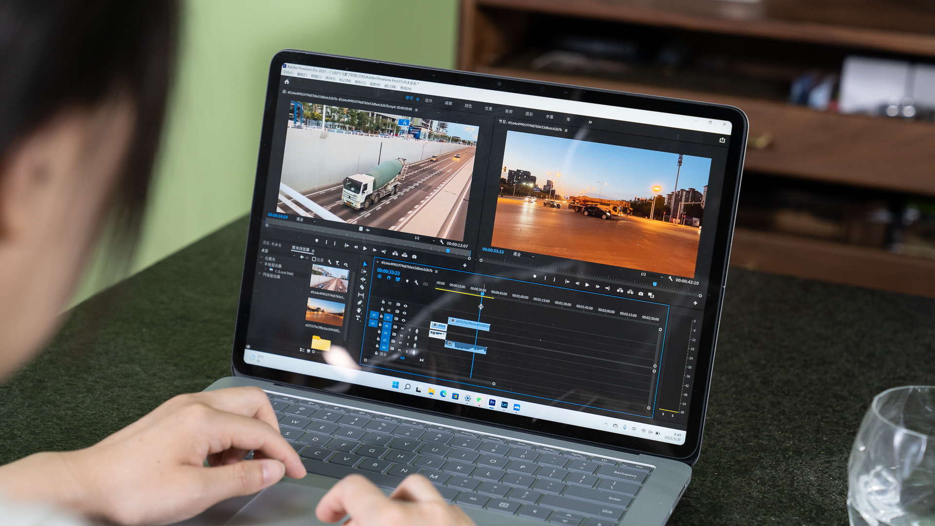Open source monitor 1/2 resolution dropdown
Screen dimensions: 935x526
click(x=425, y=240)
